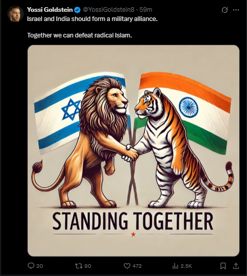Viewport: 247px width, 276px height.
Task: Open the @YossiGoldstein8 handle link
Action: [x=108, y=10]
